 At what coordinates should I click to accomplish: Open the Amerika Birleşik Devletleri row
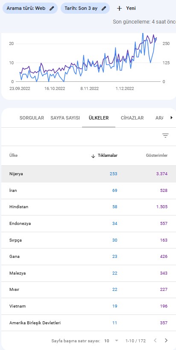[x=88, y=323]
